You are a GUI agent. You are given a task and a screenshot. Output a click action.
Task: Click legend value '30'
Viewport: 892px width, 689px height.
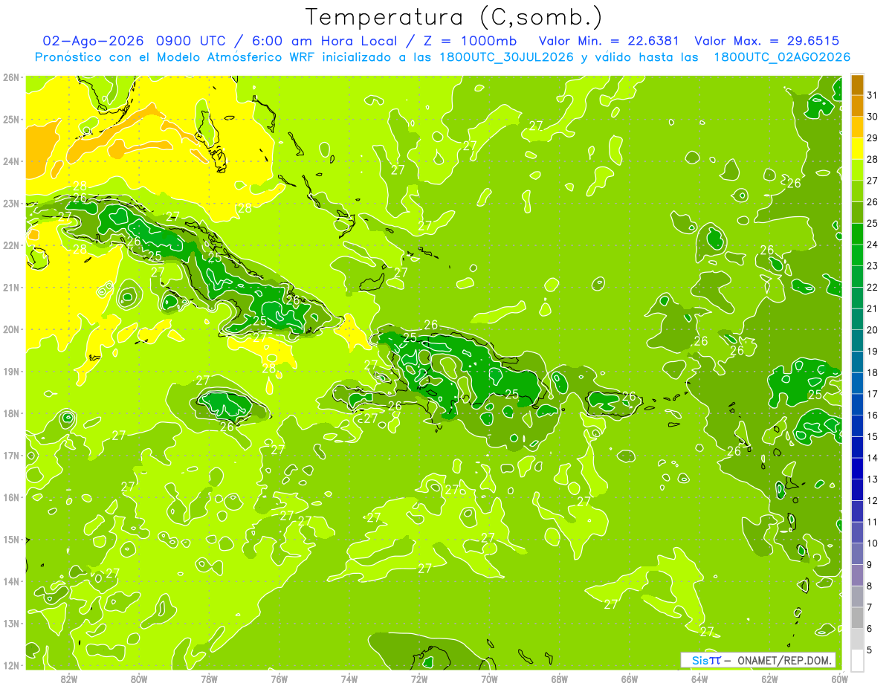[x=873, y=117]
